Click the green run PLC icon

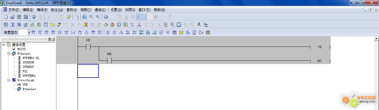(106, 25)
